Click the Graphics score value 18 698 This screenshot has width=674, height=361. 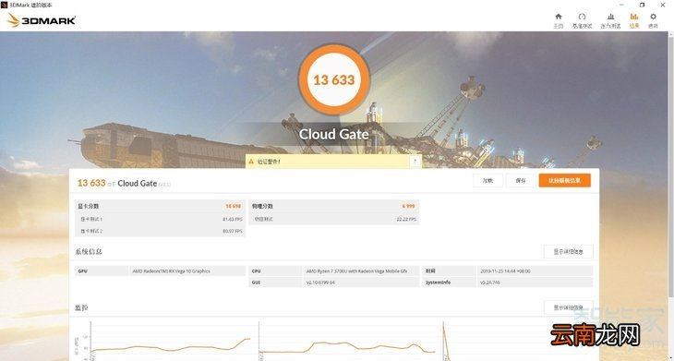[x=234, y=206]
